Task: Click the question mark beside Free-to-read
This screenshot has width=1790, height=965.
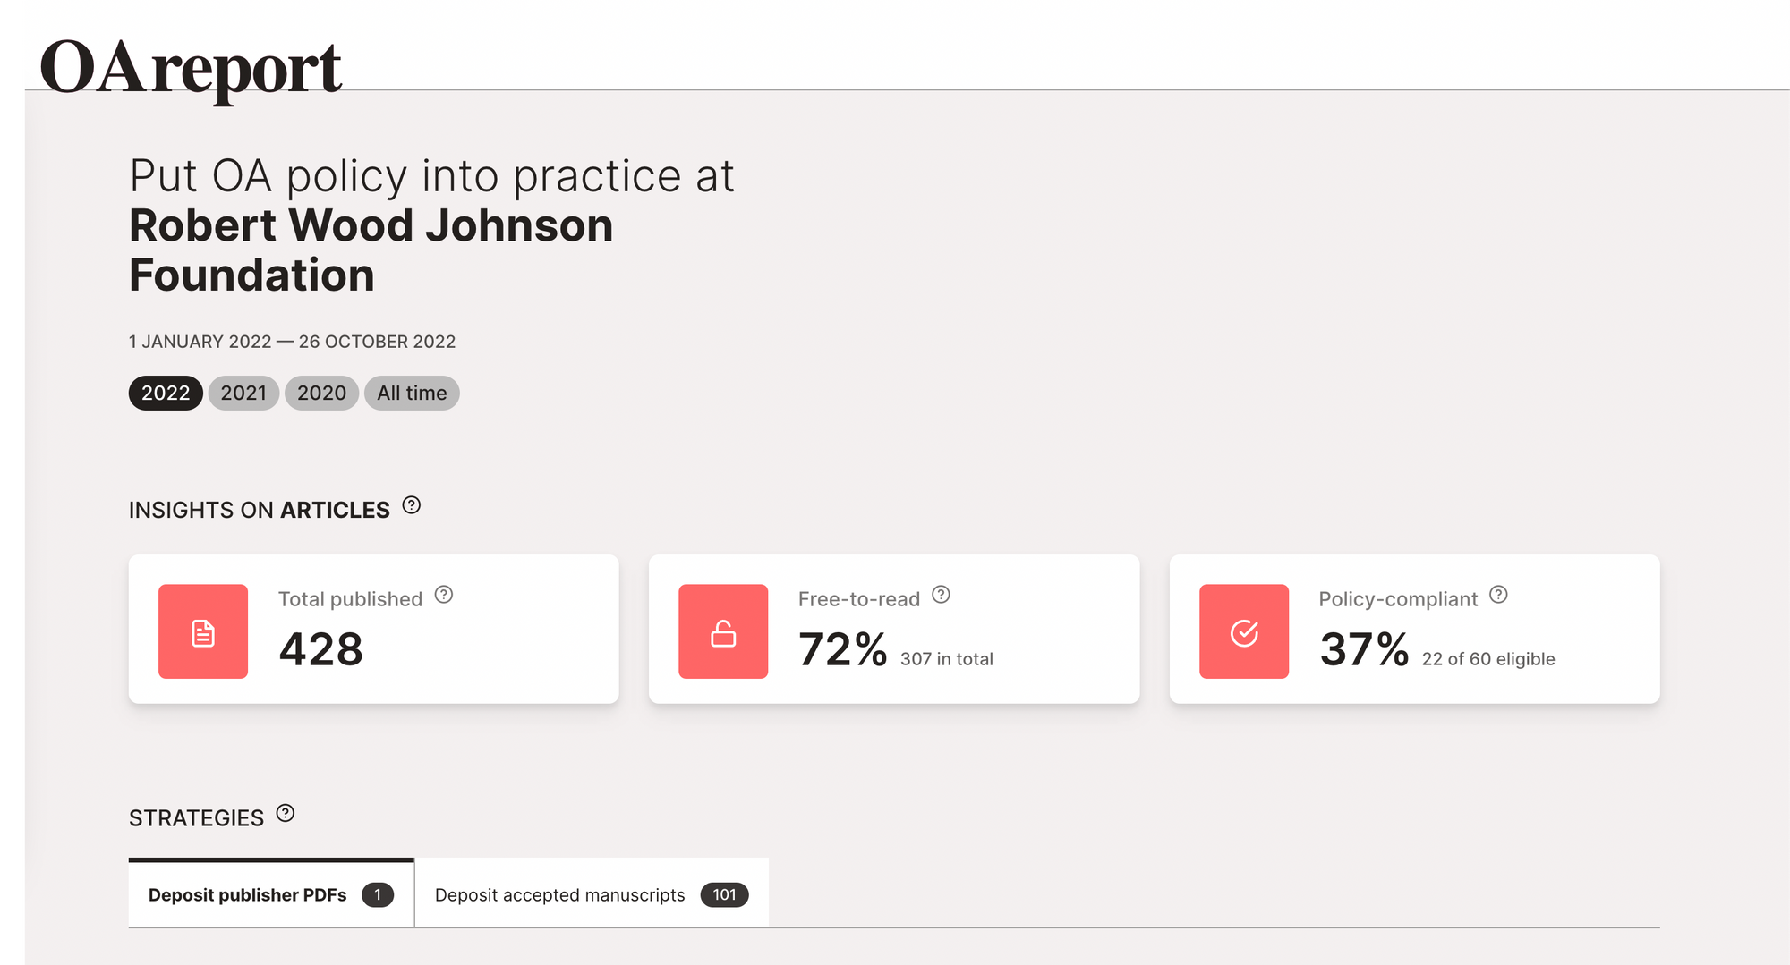Action: pos(942,594)
